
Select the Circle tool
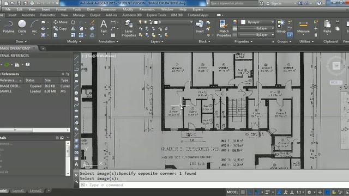tap(22, 27)
